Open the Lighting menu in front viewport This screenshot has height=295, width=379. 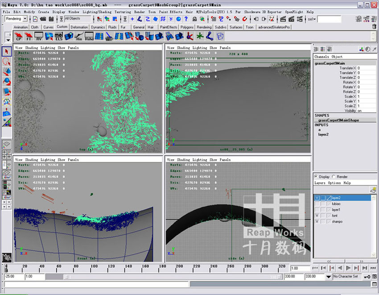point(48,160)
